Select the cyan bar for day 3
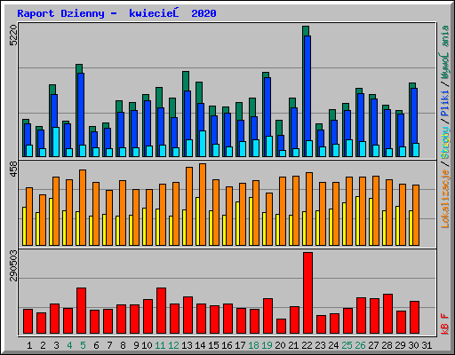Image resolution: width=455 pixels, height=355 pixels. click(x=56, y=142)
